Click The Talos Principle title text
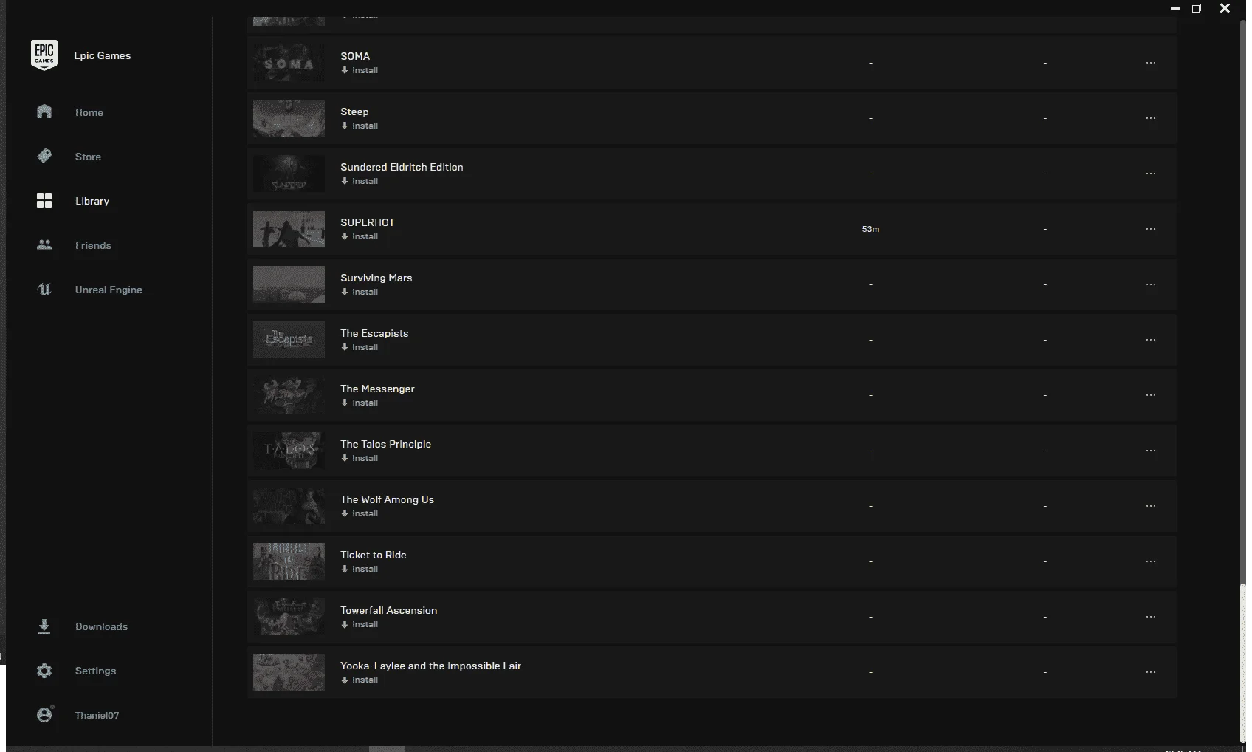 coord(385,444)
